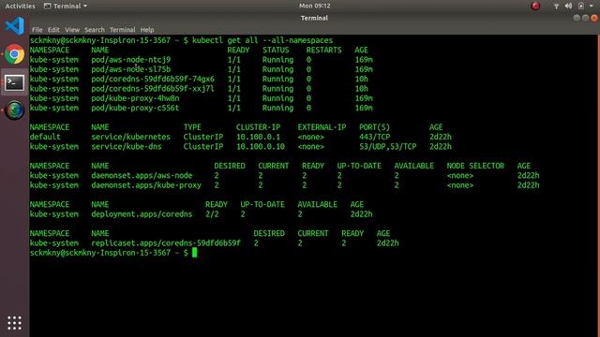The height and width of the screenshot is (337, 600).
Task: Show applications grid at dock bottom
Action: [15, 323]
